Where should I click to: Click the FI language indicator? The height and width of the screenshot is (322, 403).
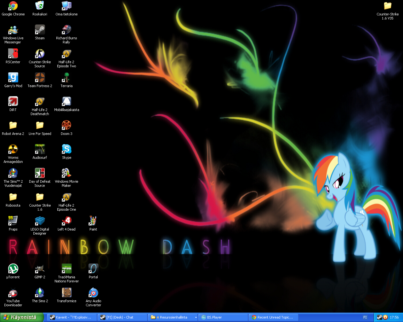click(365, 317)
